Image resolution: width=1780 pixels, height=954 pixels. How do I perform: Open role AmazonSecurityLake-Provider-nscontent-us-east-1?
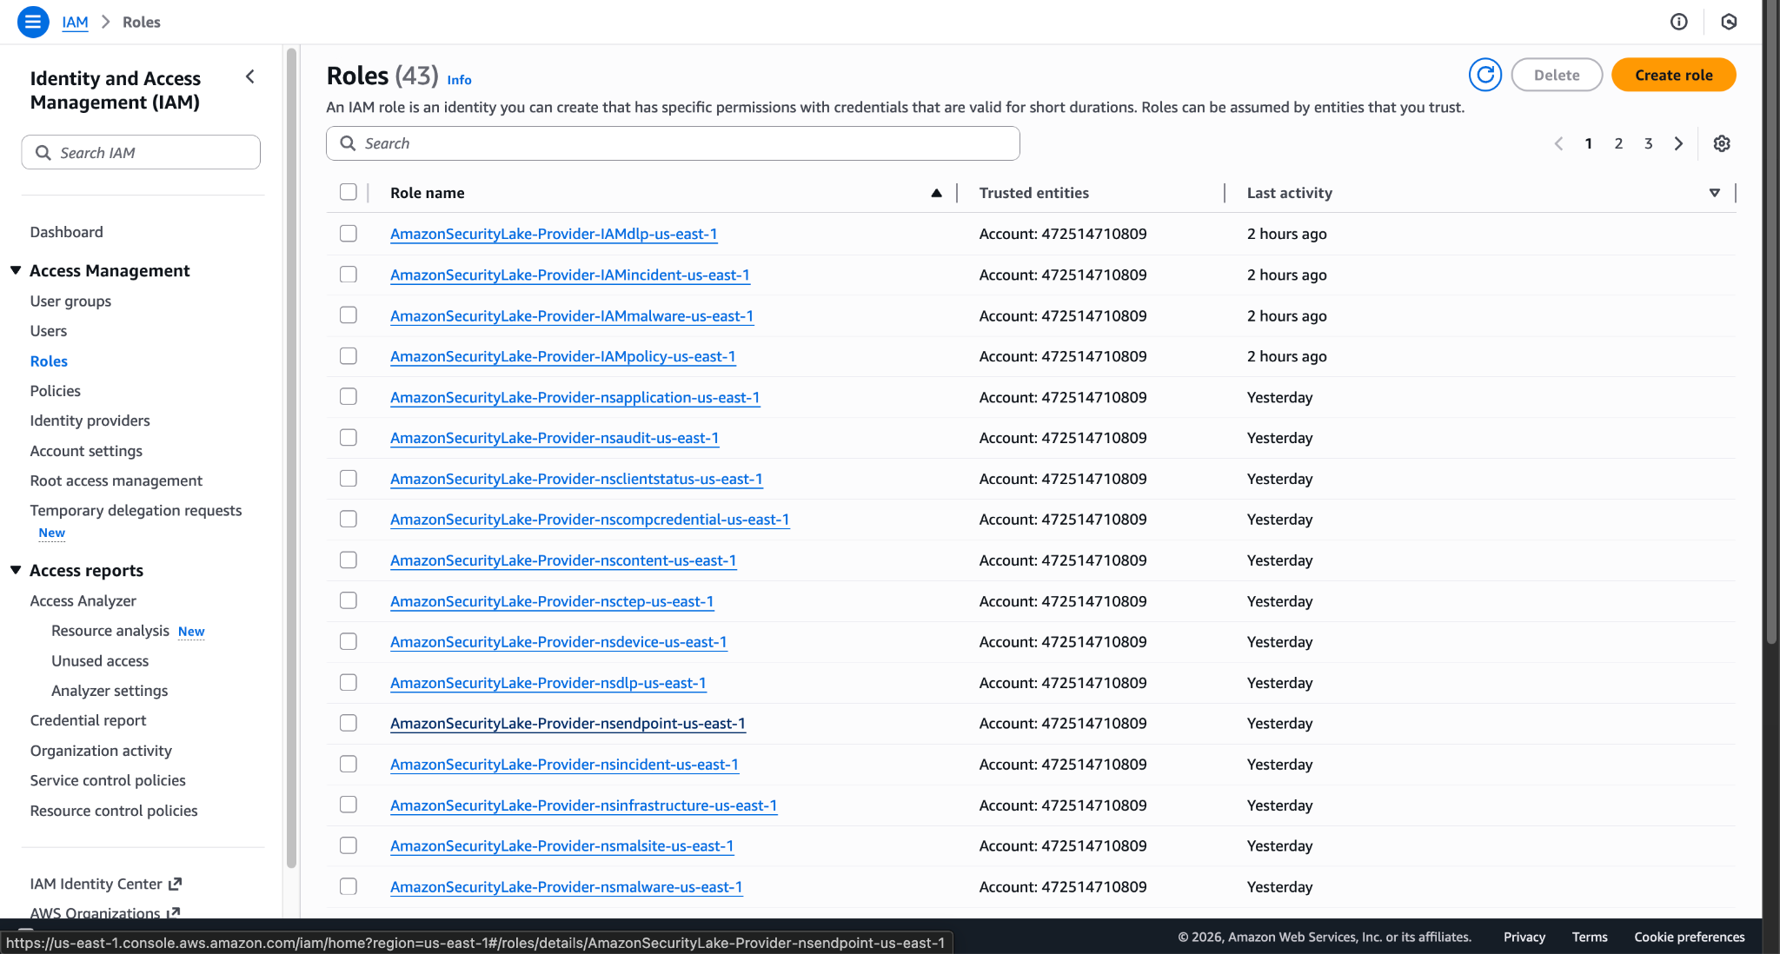(x=563, y=560)
